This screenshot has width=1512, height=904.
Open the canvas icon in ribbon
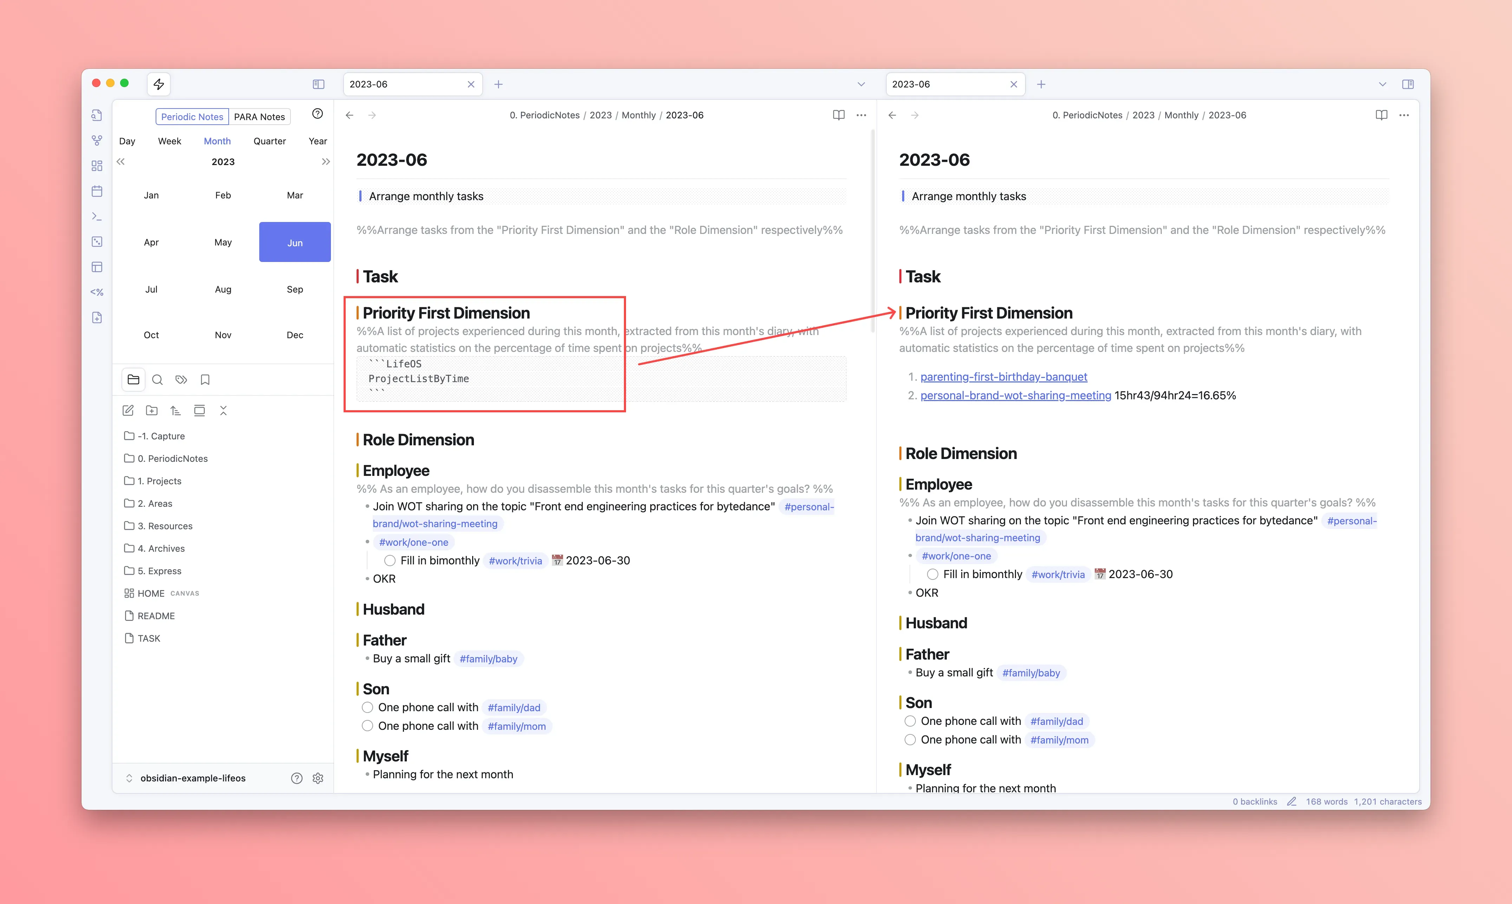pos(97,166)
